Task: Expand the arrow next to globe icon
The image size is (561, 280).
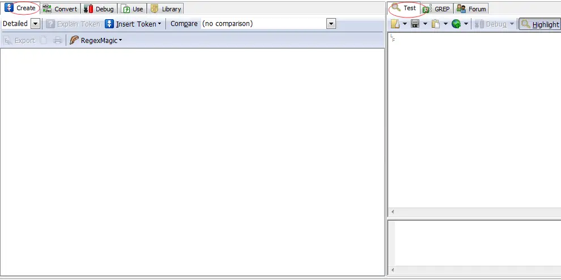Action: [x=466, y=24]
